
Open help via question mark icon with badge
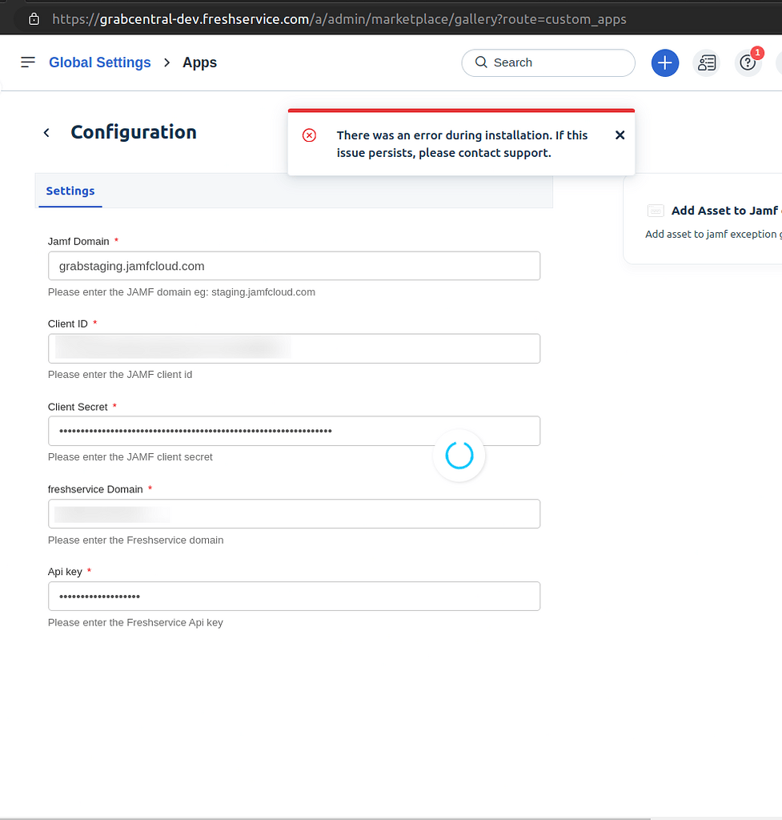point(748,62)
